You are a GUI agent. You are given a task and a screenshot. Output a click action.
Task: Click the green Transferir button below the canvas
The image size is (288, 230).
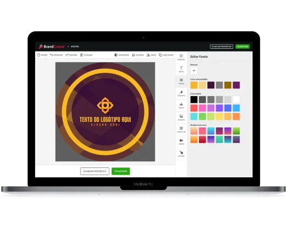(x=121, y=171)
